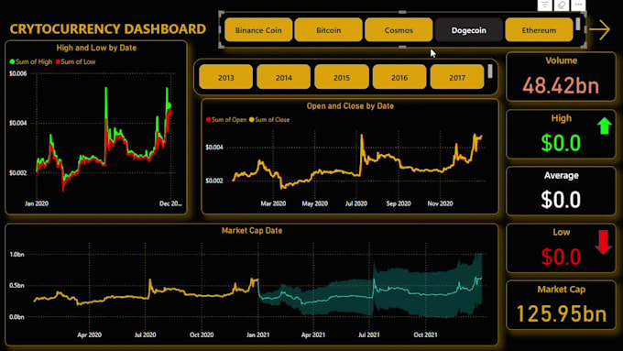
Task: Click the yellow Sum of Close legend marker
Action: tap(252, 120)
